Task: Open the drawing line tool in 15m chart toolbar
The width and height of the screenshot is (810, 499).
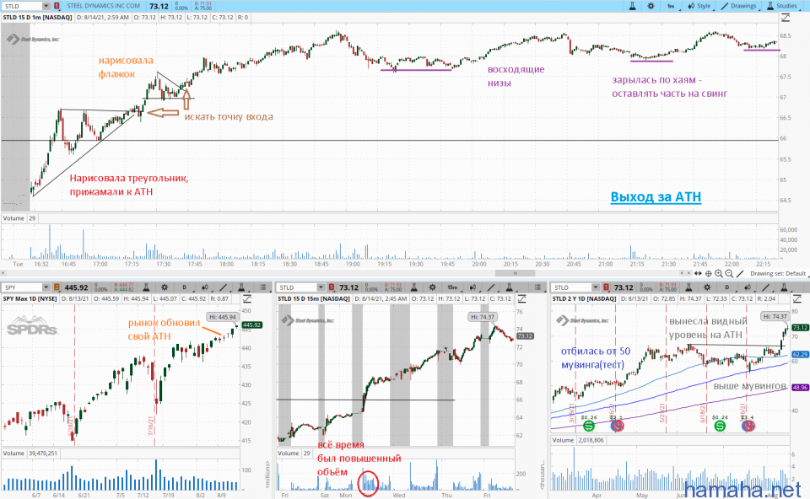Action: (491, 287)
